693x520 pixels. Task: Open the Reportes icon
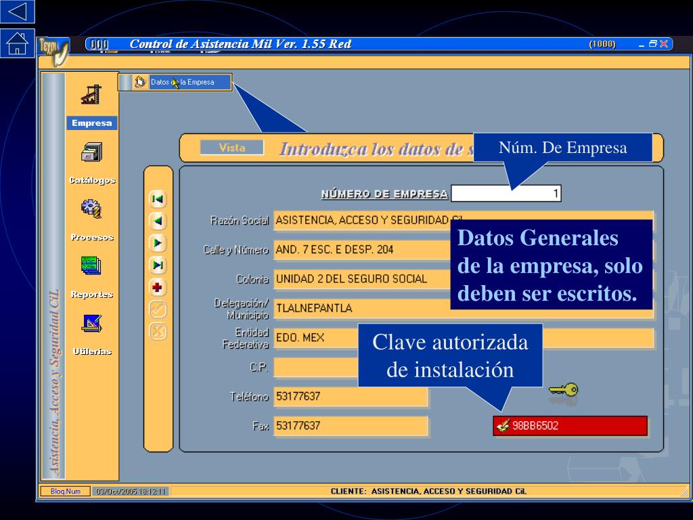[91, 265]
